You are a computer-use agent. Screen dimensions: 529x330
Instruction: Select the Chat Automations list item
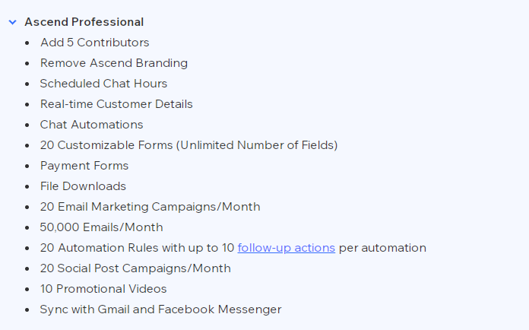tap(91, 125)
